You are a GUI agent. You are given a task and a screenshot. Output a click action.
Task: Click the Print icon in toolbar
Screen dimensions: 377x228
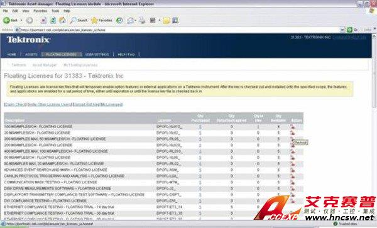(x=142, y=21)
